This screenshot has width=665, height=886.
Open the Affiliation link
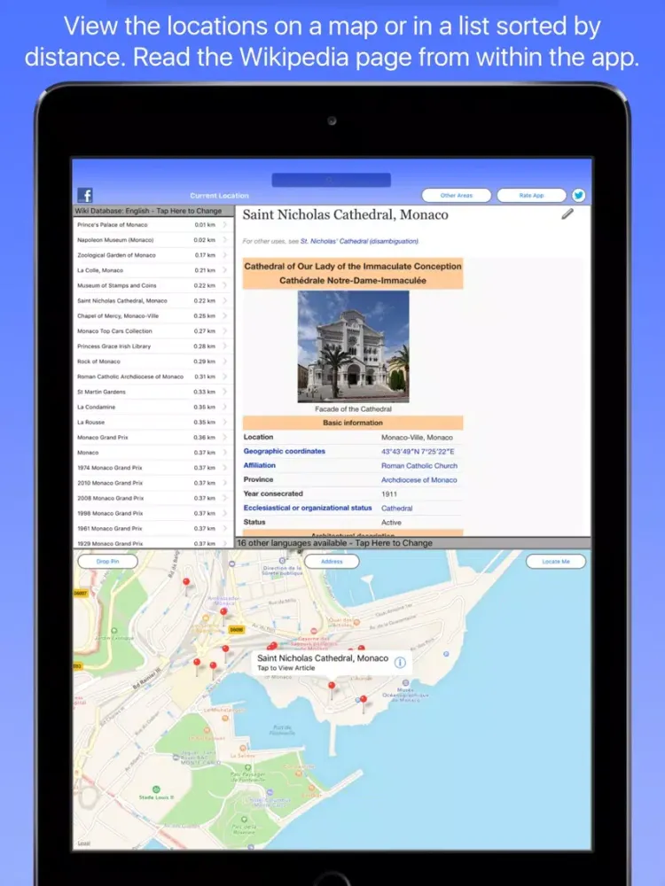[260, 465]
